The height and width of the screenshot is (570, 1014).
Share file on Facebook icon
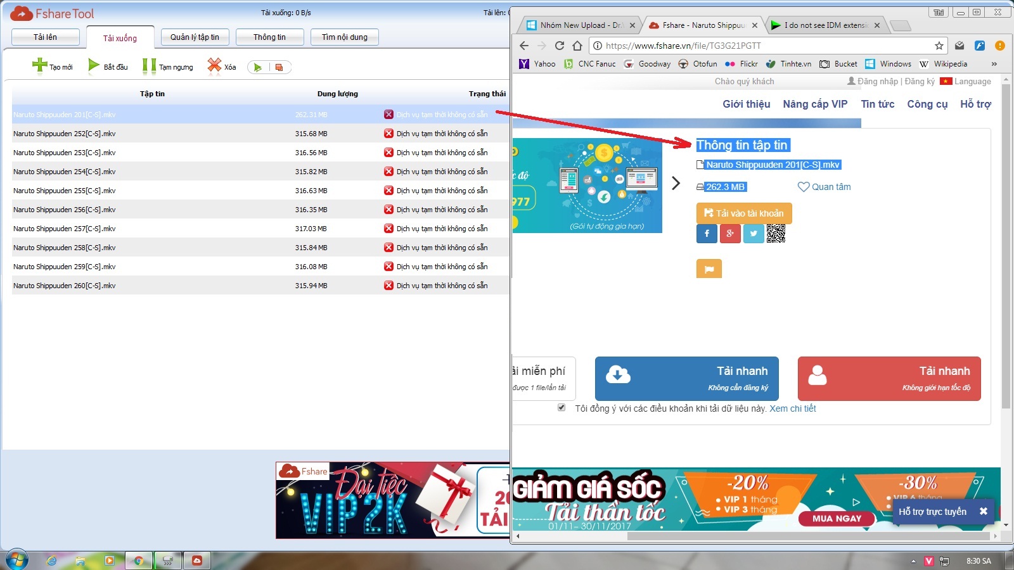click(x=707, y=234)
